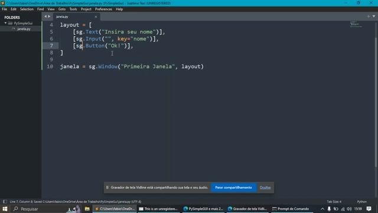Image resolution: width=378 pixels, height=213 pixels.
Task: Minimize the Sublime Text window
Action: 346,3
